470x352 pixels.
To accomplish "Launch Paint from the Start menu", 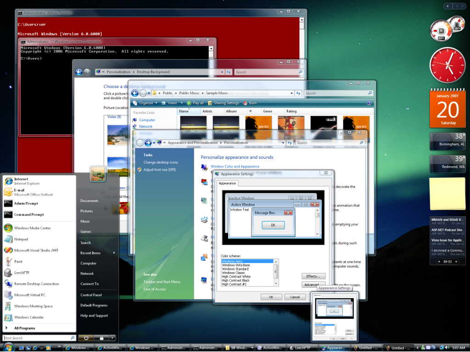I will [x=39, y=262].
